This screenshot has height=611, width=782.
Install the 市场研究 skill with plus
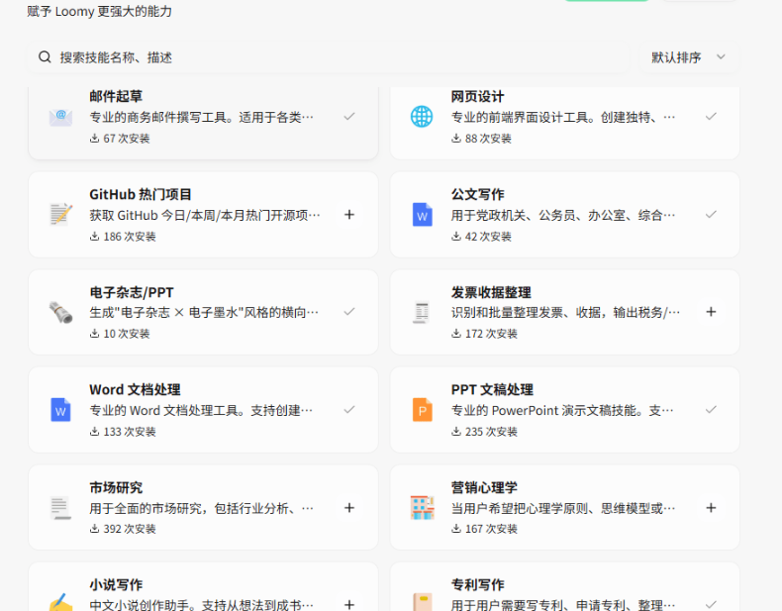349,508
